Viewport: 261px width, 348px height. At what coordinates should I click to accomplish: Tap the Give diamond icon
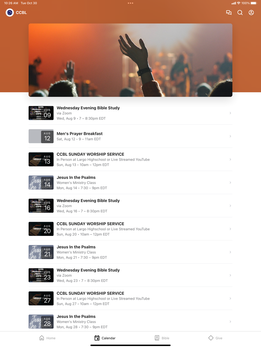[x=211, y=338]
